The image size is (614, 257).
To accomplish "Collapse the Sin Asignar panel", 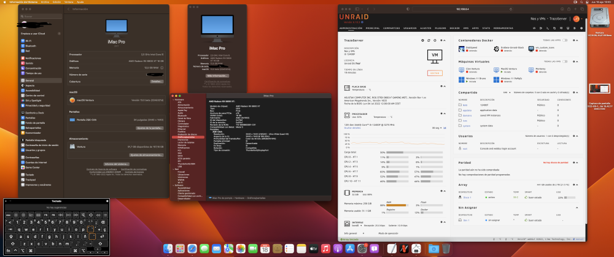I will tap(577, 208).
